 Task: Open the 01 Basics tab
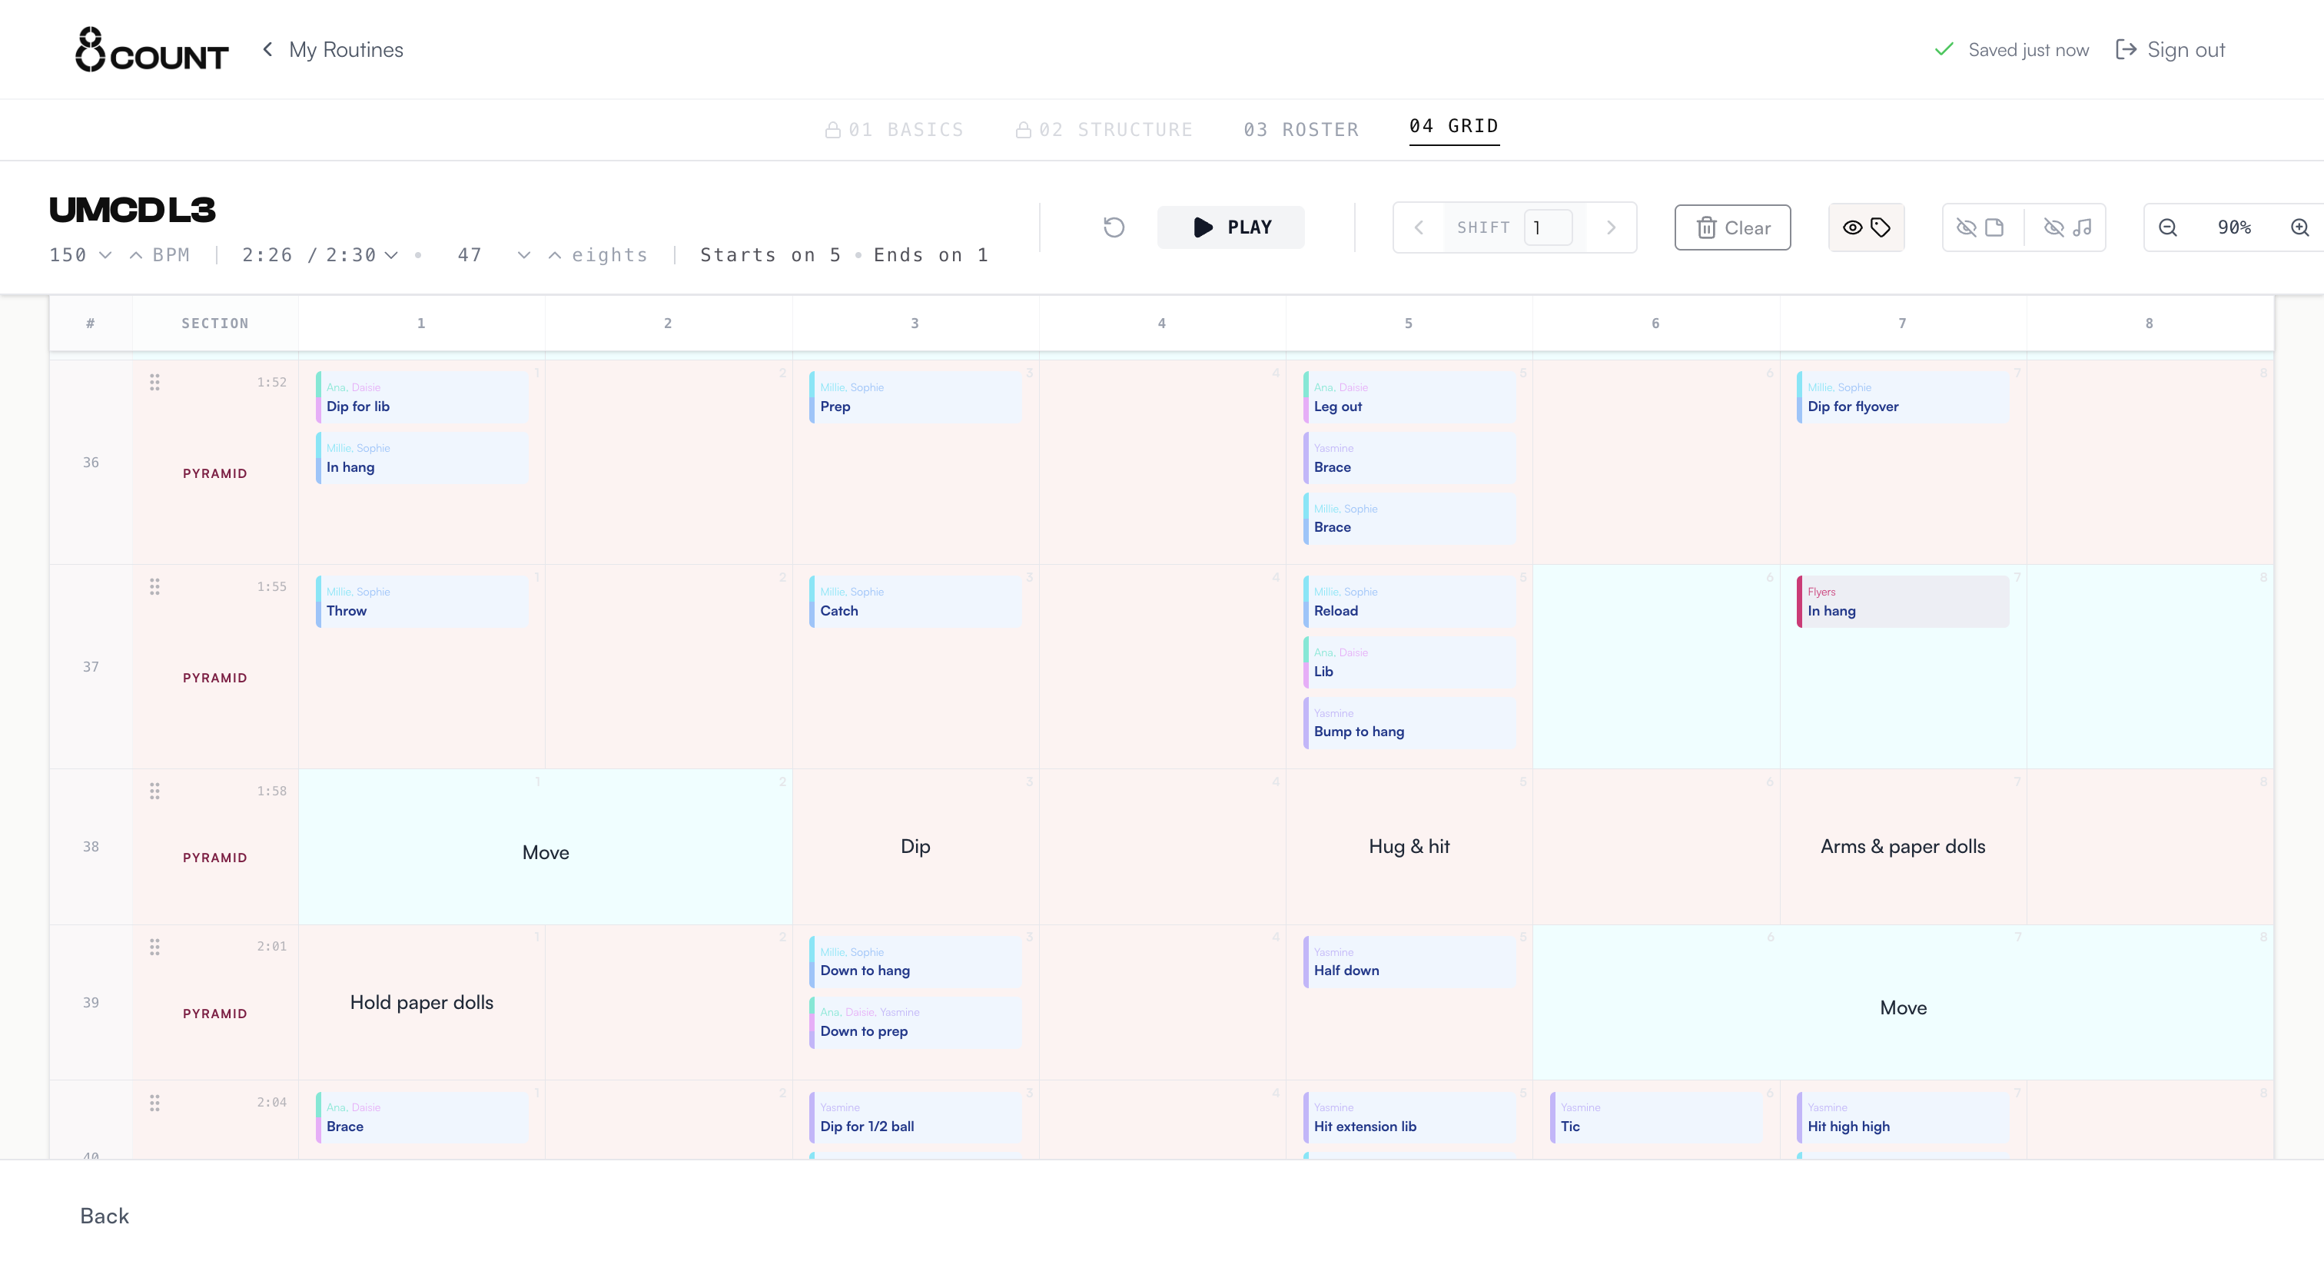(x=894, y=130)
